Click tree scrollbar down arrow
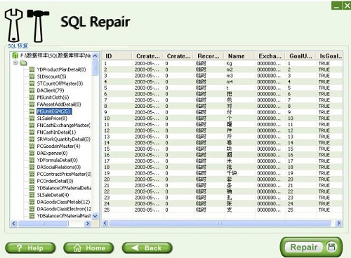The height and width of the screenshot is (258, 351). pos(95,216)
